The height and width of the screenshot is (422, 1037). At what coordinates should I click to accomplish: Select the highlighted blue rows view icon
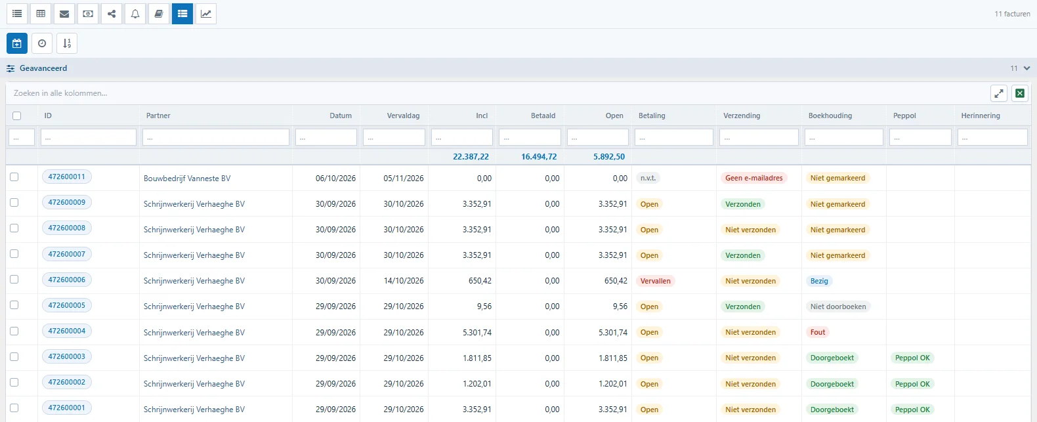[182, 14]
